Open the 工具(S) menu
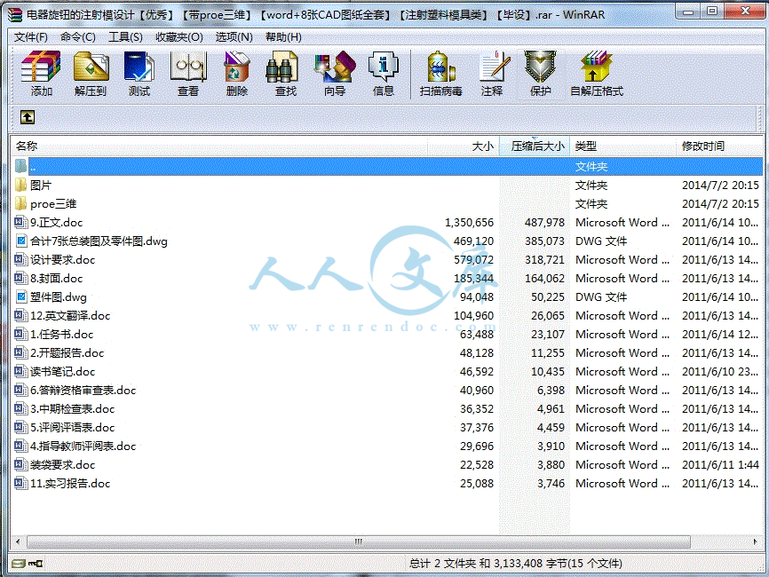Screen dimensions: 769x577 coord(125,36)
